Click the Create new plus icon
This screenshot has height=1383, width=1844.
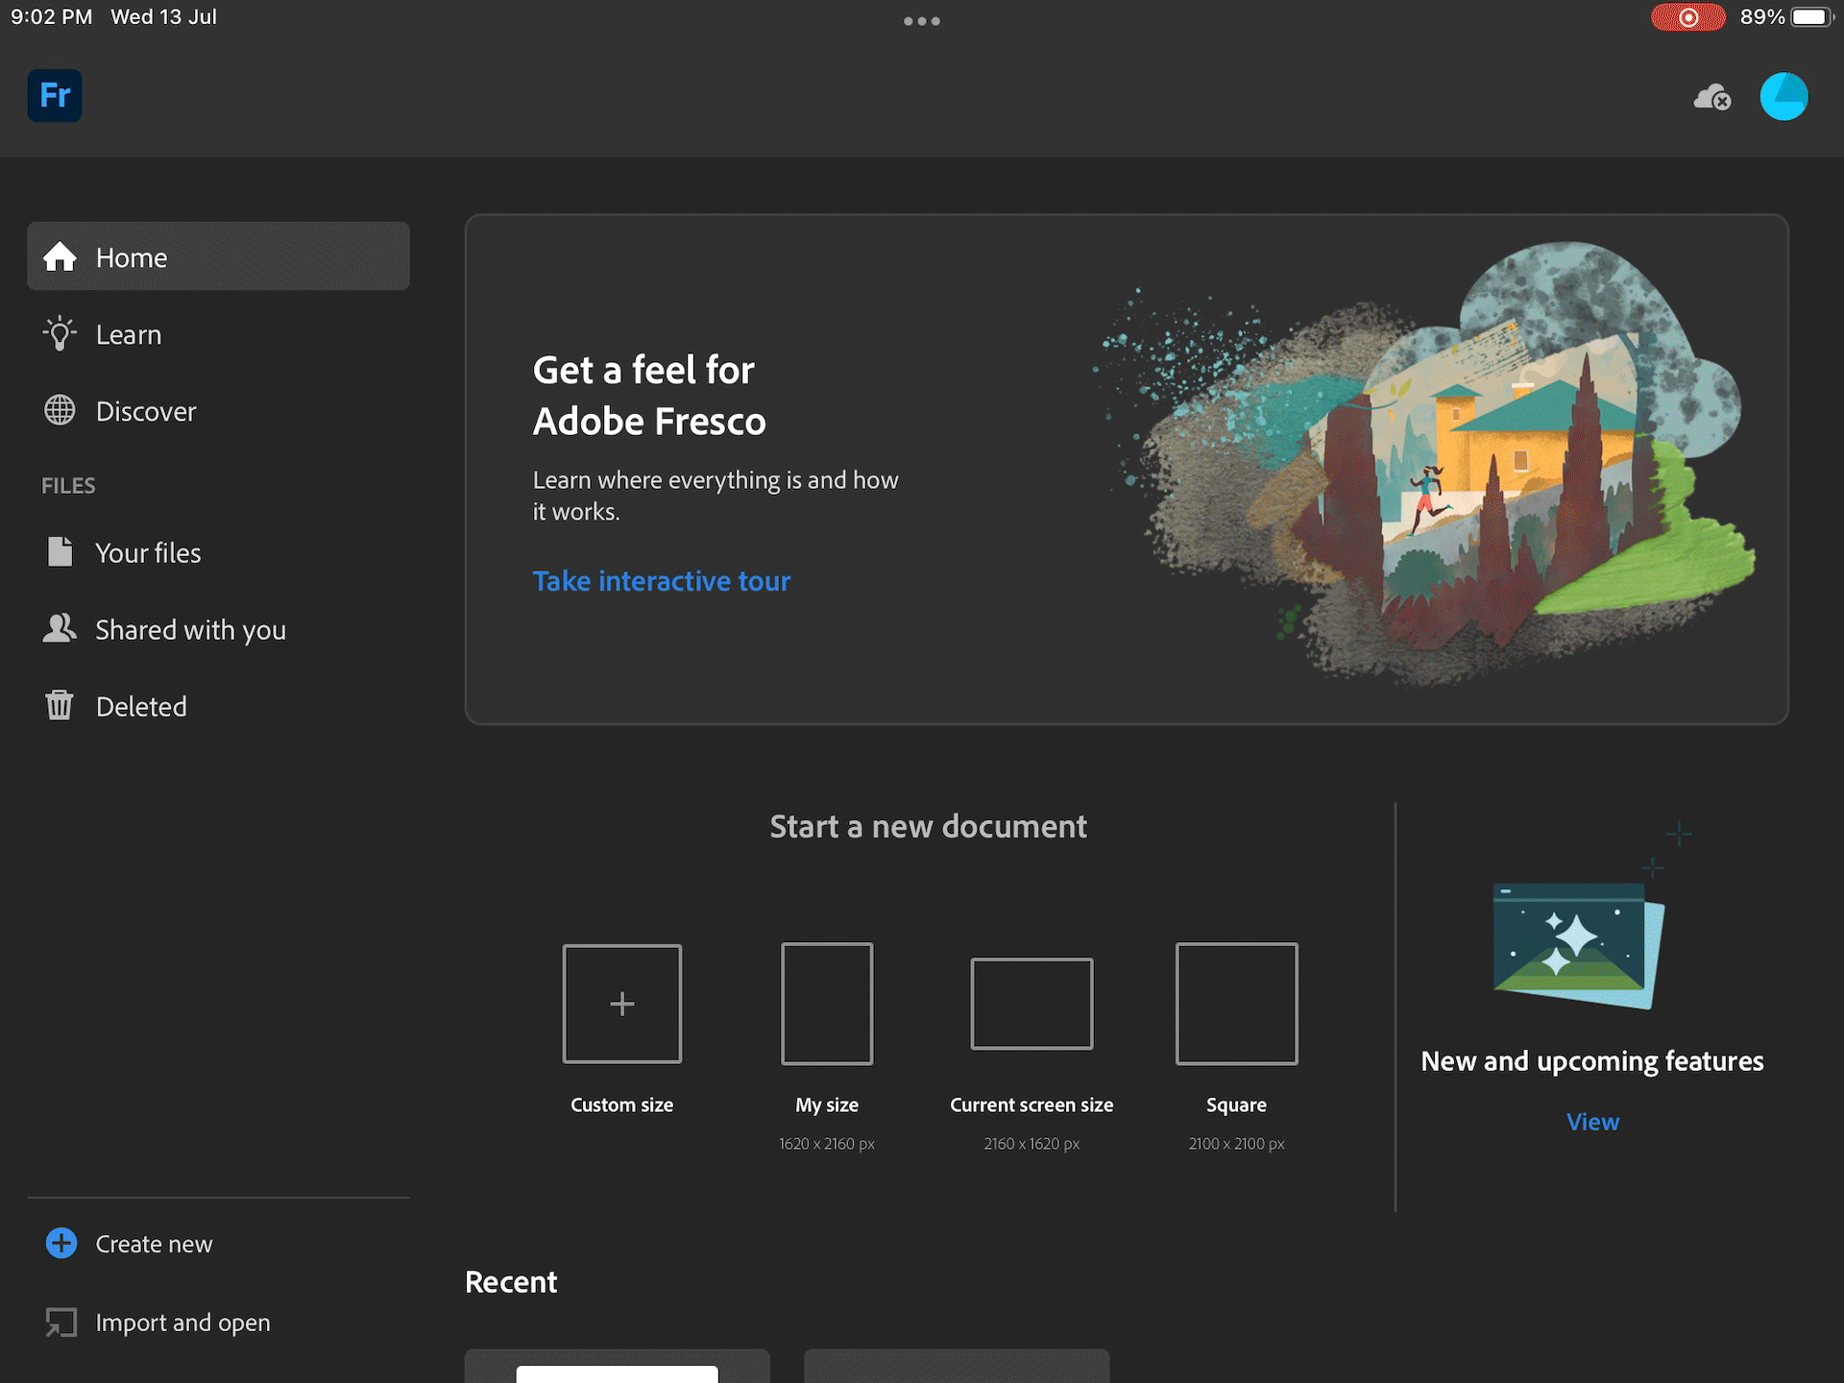tap(61, 1243)
